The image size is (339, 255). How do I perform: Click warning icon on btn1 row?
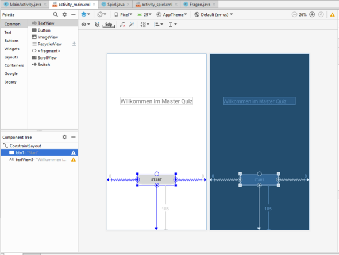point(74,153)
